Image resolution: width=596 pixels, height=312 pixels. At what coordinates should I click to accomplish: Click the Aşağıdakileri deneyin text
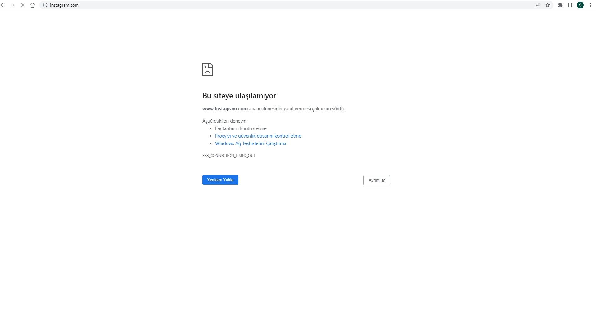[225, 121]
